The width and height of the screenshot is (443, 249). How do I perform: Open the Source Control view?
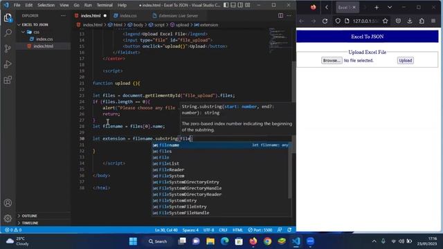coord(8,48)
